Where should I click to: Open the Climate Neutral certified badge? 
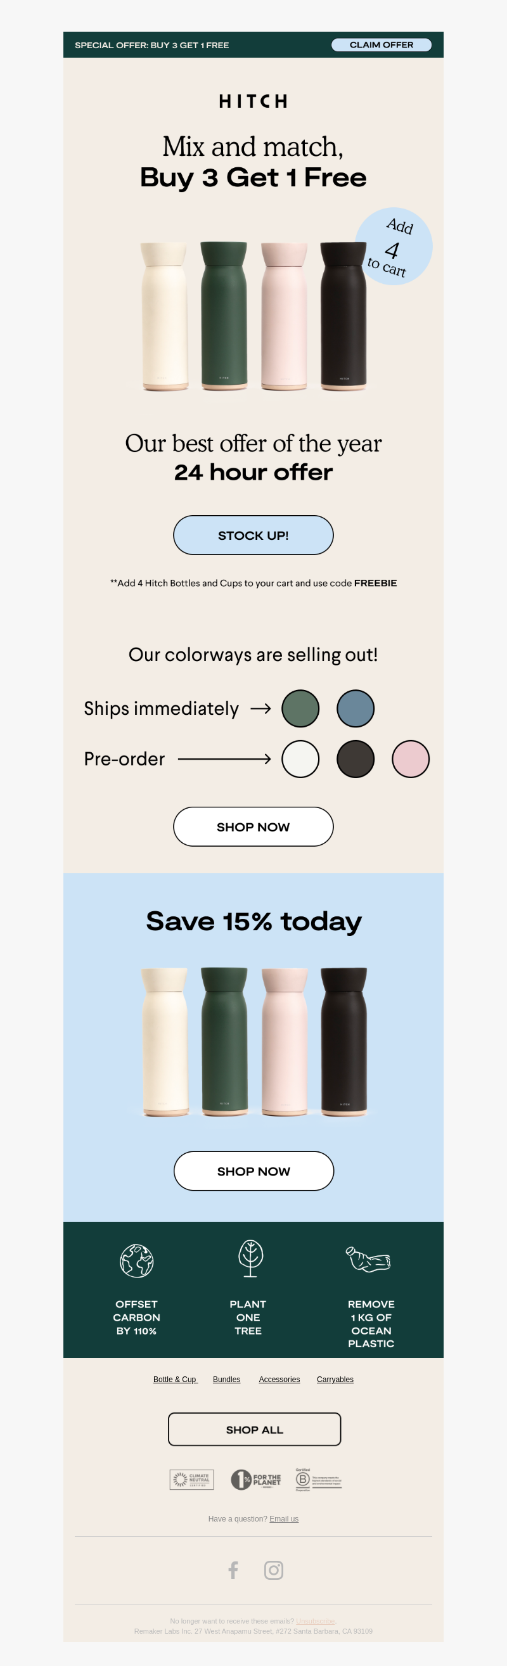pos(191,1479)
